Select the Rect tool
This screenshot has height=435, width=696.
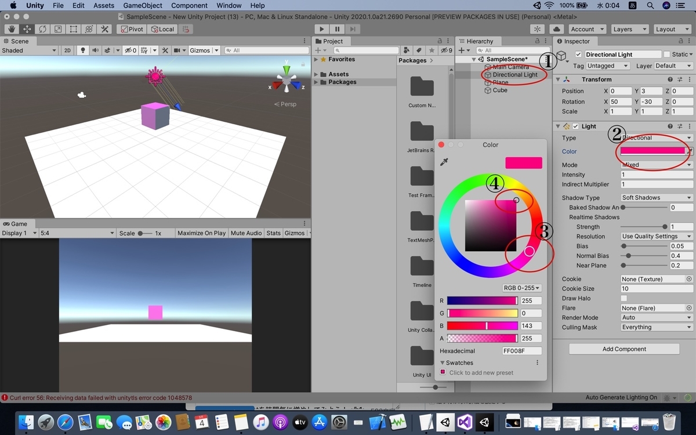tap(74, 29)
